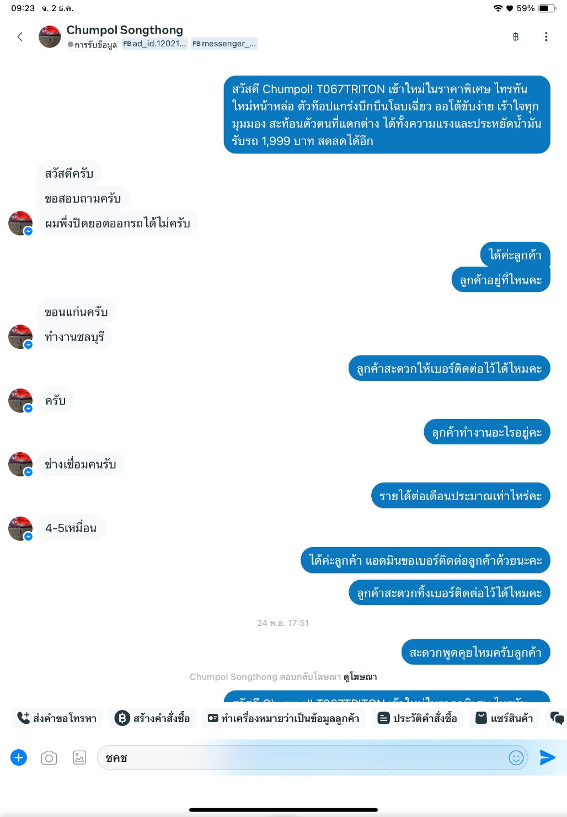
Task: Open the three-dot more options menu
Action: click(546, 37)
